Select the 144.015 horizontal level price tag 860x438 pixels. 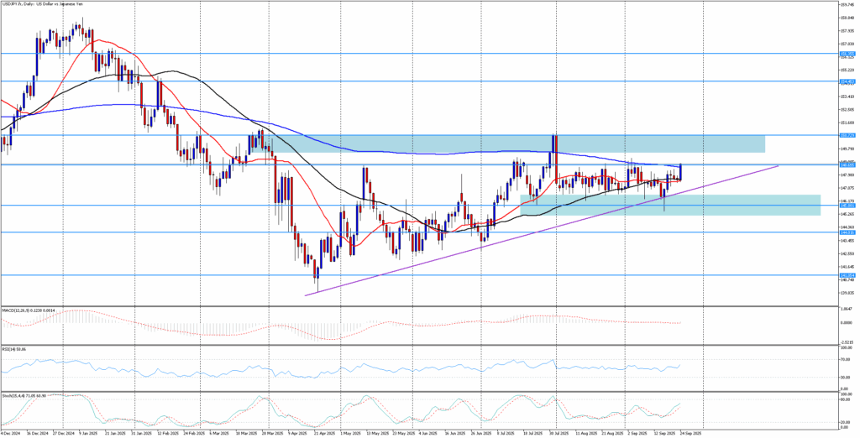coord(847,232)
